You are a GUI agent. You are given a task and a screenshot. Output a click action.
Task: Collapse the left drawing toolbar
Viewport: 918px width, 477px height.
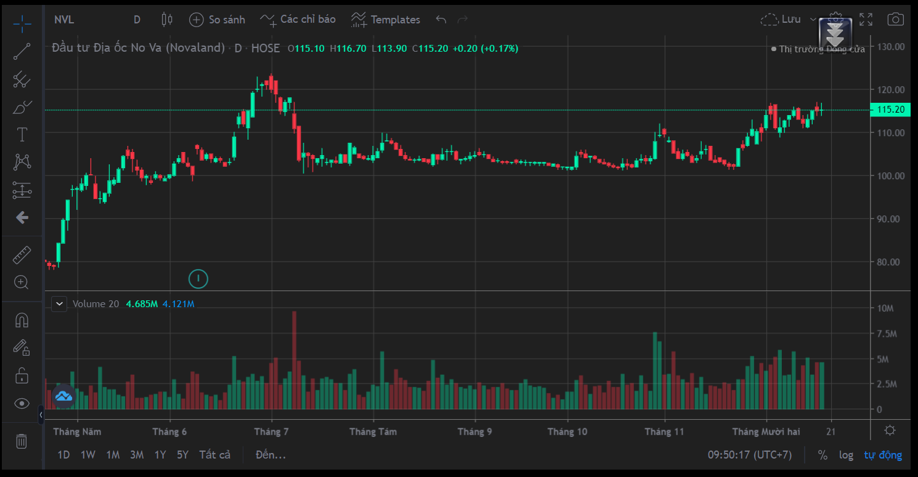pos(41,415)
